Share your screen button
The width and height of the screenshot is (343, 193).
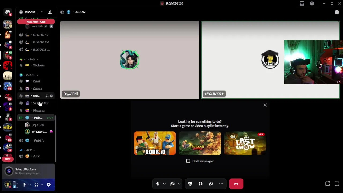click(x=190, y=184)
